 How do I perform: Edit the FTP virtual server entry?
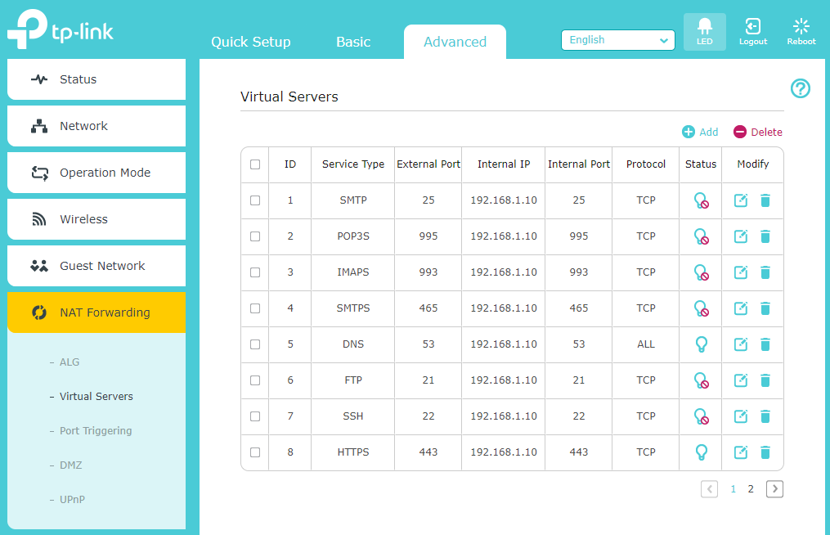741,380
